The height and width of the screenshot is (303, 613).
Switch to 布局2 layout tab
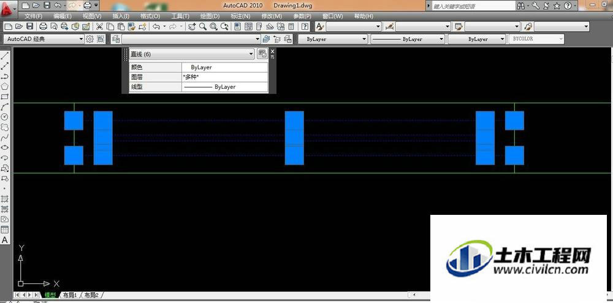tap(91, 295)
